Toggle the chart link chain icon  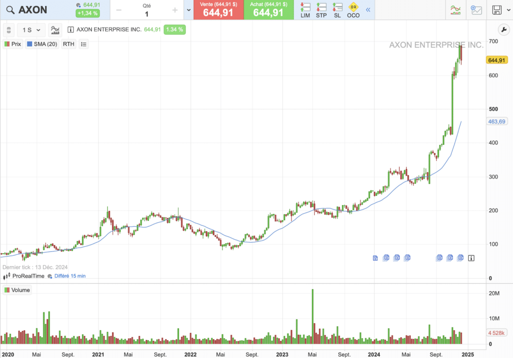coord(9,30)
